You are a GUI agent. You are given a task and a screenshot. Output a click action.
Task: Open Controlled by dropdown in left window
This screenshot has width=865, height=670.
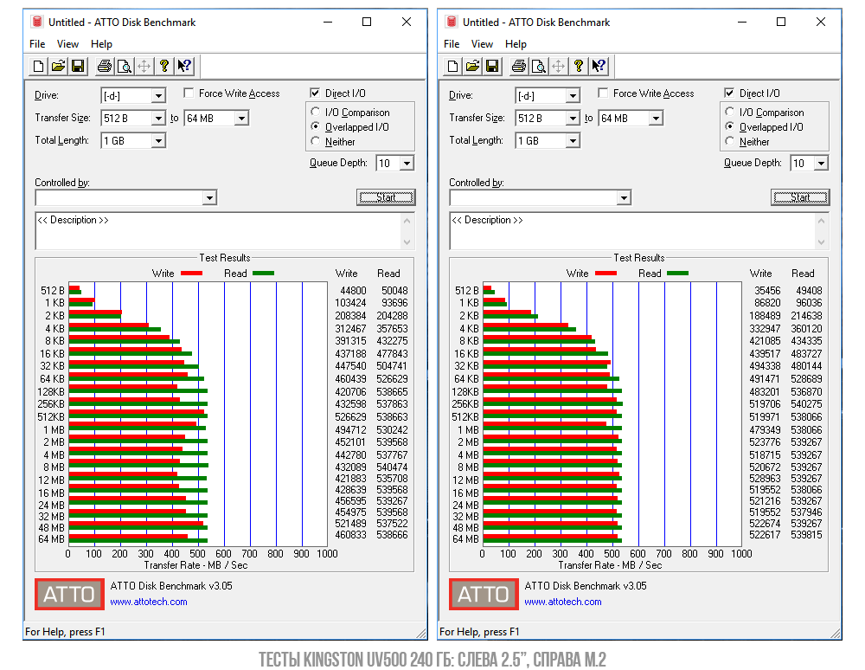coord(209,197)
